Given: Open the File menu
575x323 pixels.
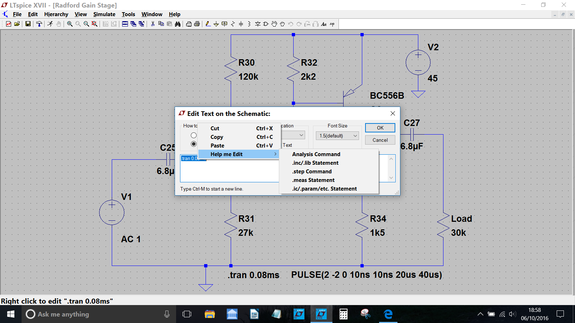Looking at the screenshot, I should point(17,14).
